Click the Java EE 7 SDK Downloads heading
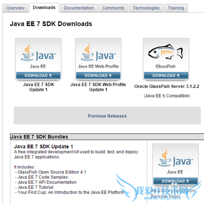The image size is (204, 204). 51,24
